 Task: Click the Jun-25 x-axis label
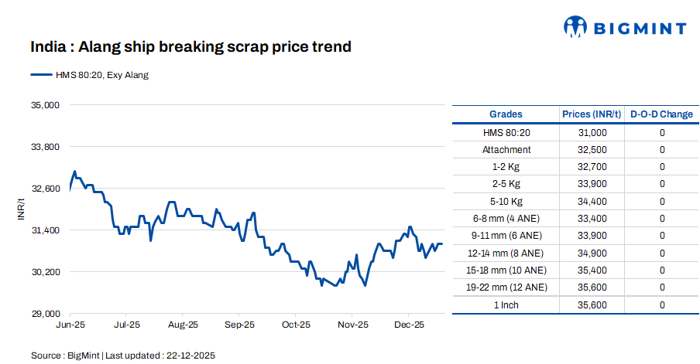pos(70,325)
